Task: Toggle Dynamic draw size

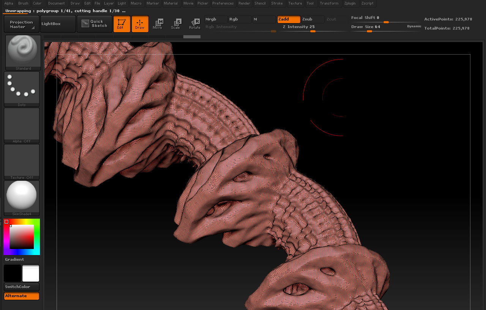Action: pyautogui.click(x=414, y=27)
